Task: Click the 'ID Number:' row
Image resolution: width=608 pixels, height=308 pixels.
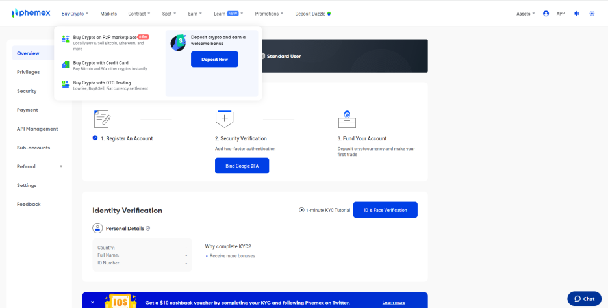Action: [142, 263]
